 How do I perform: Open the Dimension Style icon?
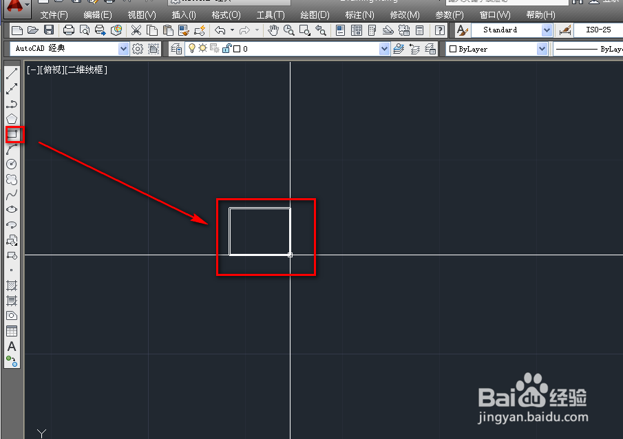(x=564, y=30)
